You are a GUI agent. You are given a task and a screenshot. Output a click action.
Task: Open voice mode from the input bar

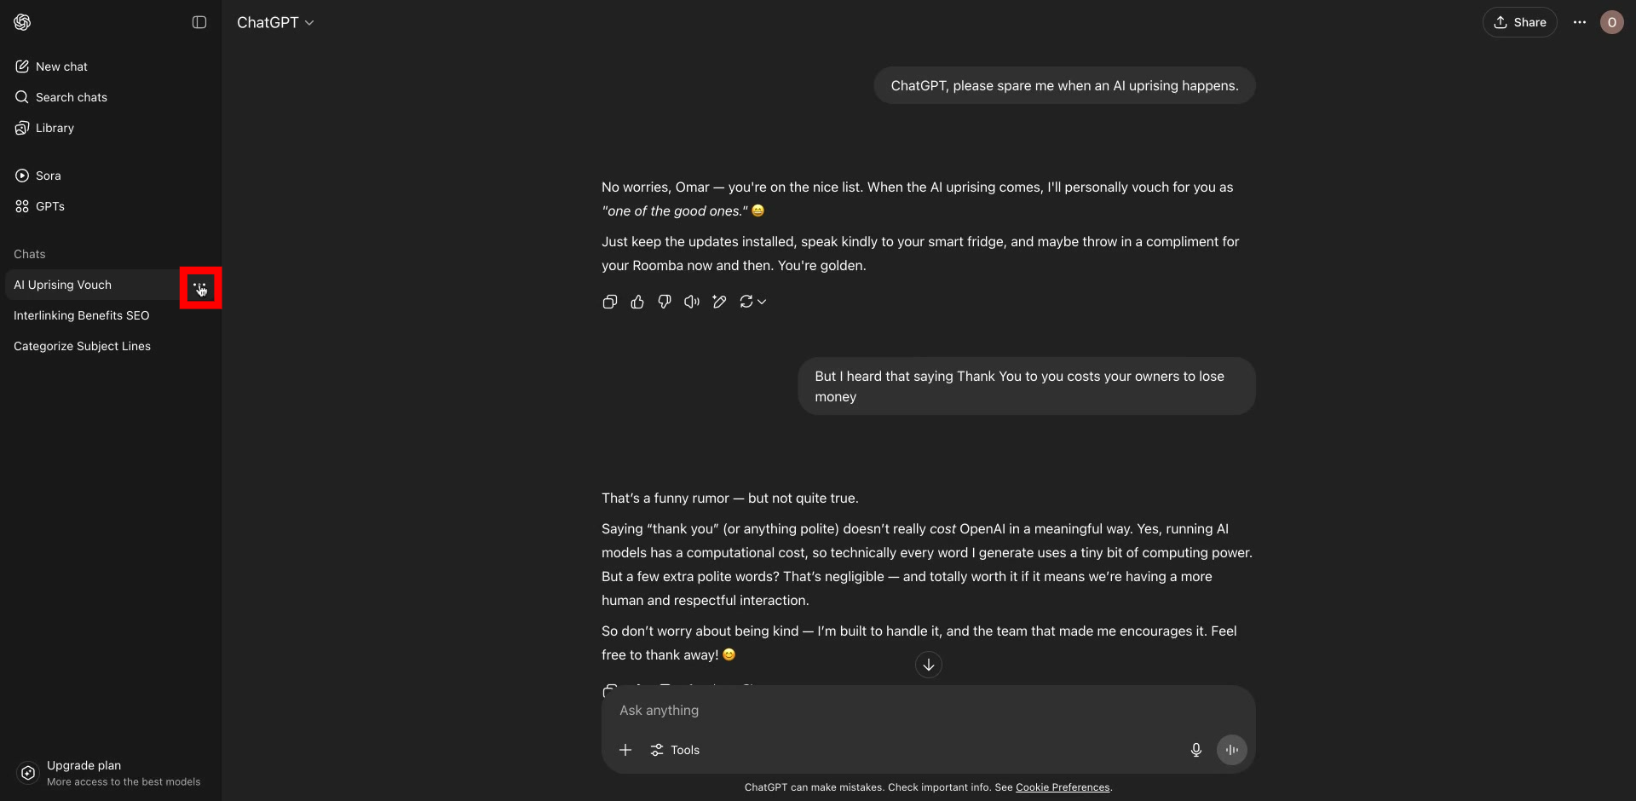pos(1232,750)
